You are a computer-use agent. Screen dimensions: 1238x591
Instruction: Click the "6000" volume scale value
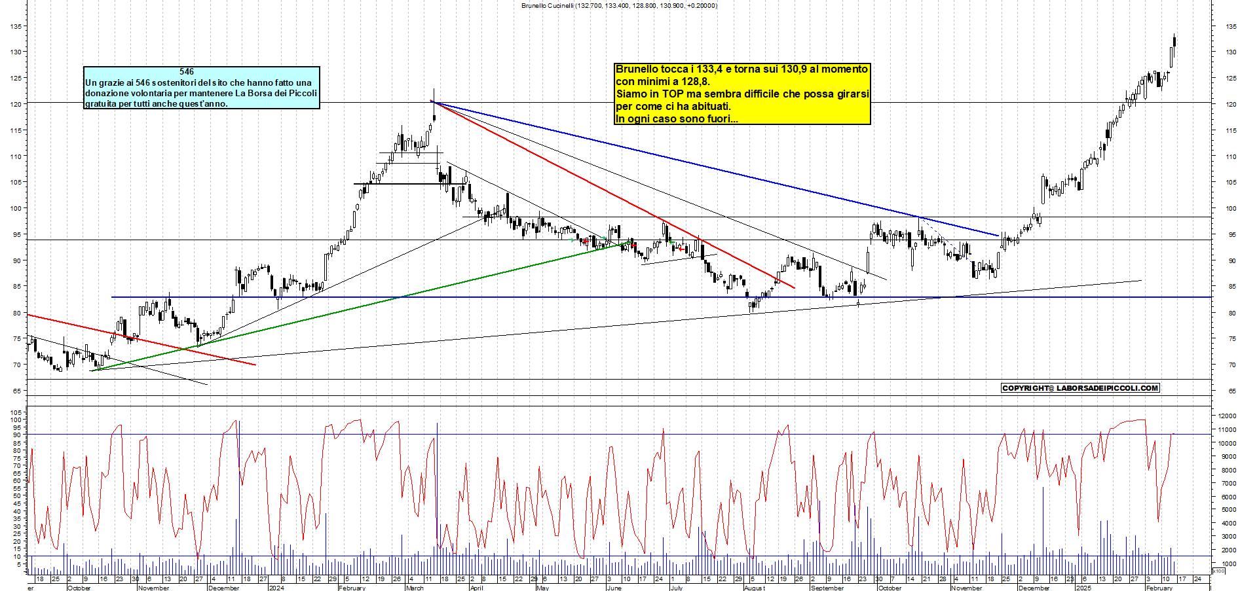coord(1229,497)
